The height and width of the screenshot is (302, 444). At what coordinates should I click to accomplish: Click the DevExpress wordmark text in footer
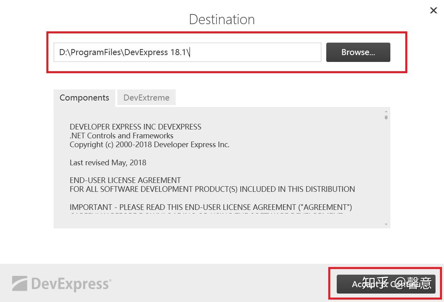(x=71, y=283)
